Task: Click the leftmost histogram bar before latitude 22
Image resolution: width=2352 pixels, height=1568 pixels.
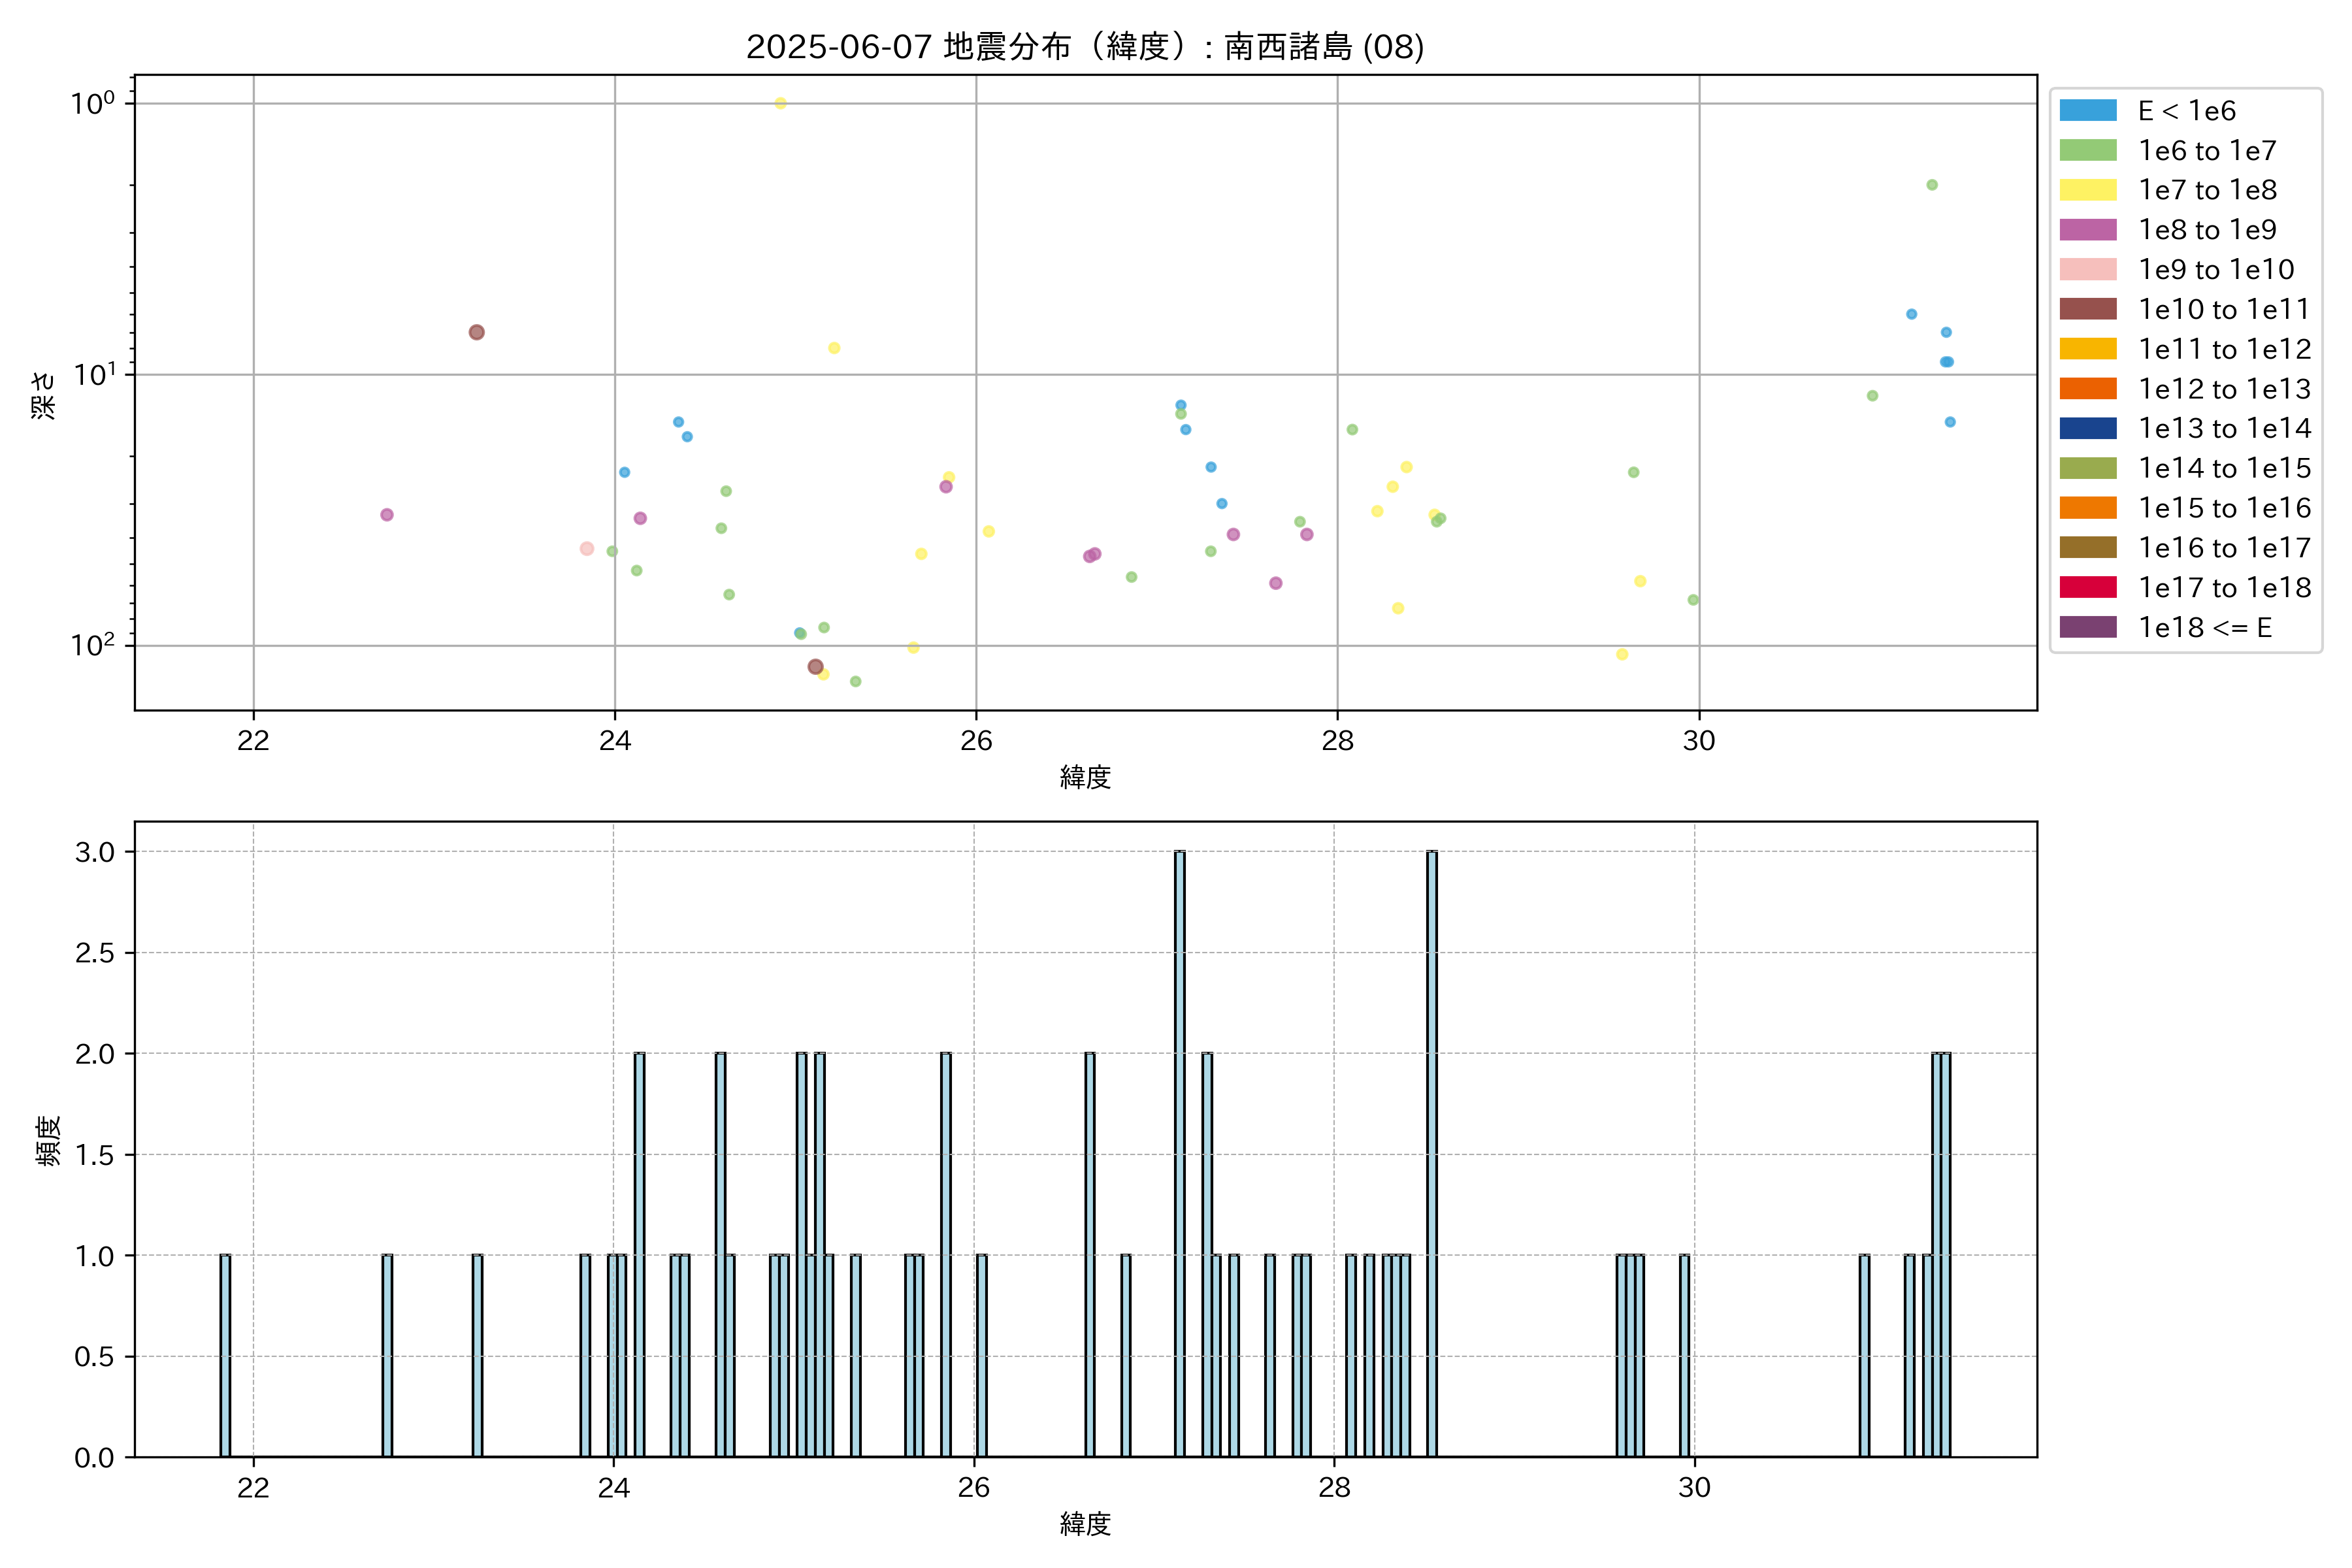Action: pos(225,1355)
